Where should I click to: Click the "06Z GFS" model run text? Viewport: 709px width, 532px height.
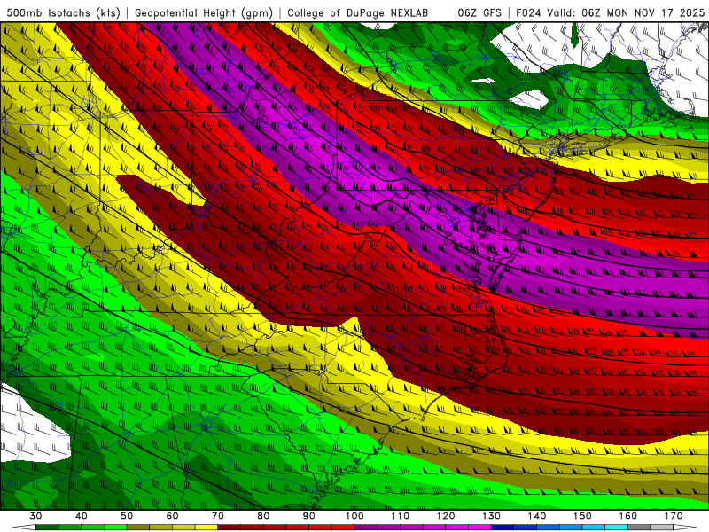click(479, 12)
